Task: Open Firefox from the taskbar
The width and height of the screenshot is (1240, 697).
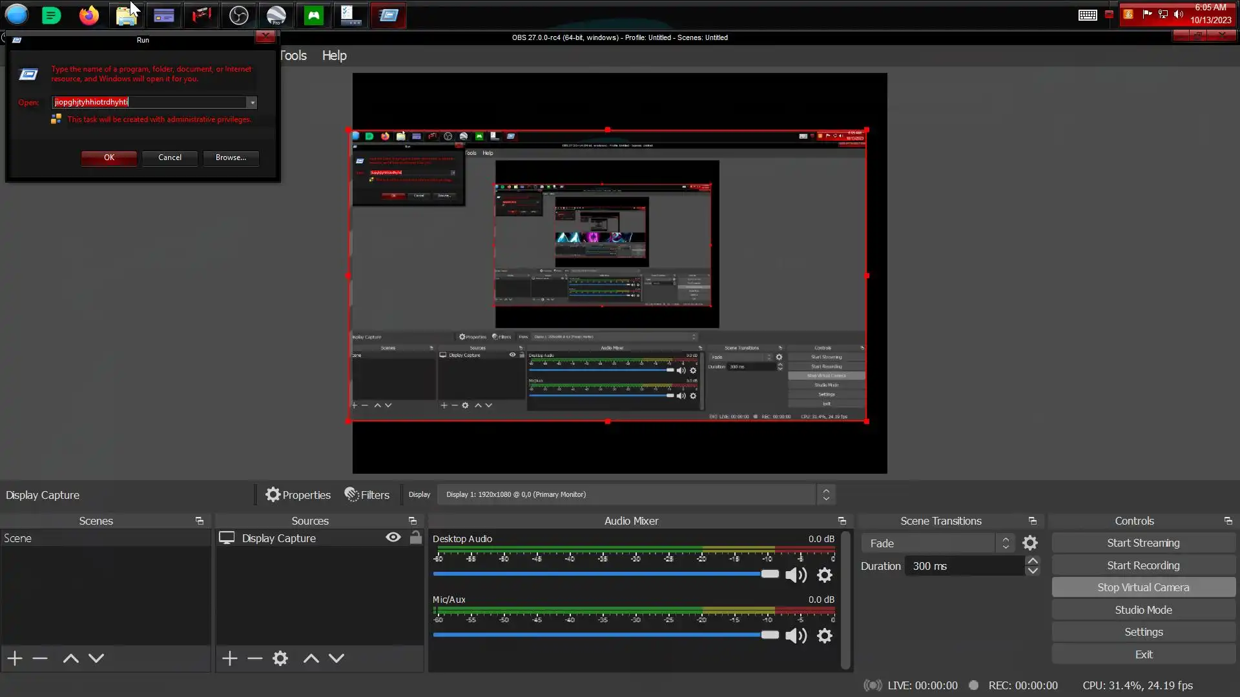Action: tap(89, 15)
